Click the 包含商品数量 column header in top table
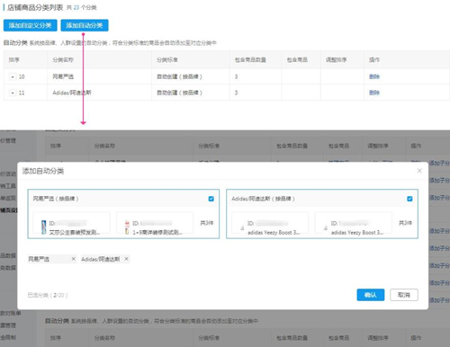This screenshot has height=347, width=450. [x=250, y=60]
